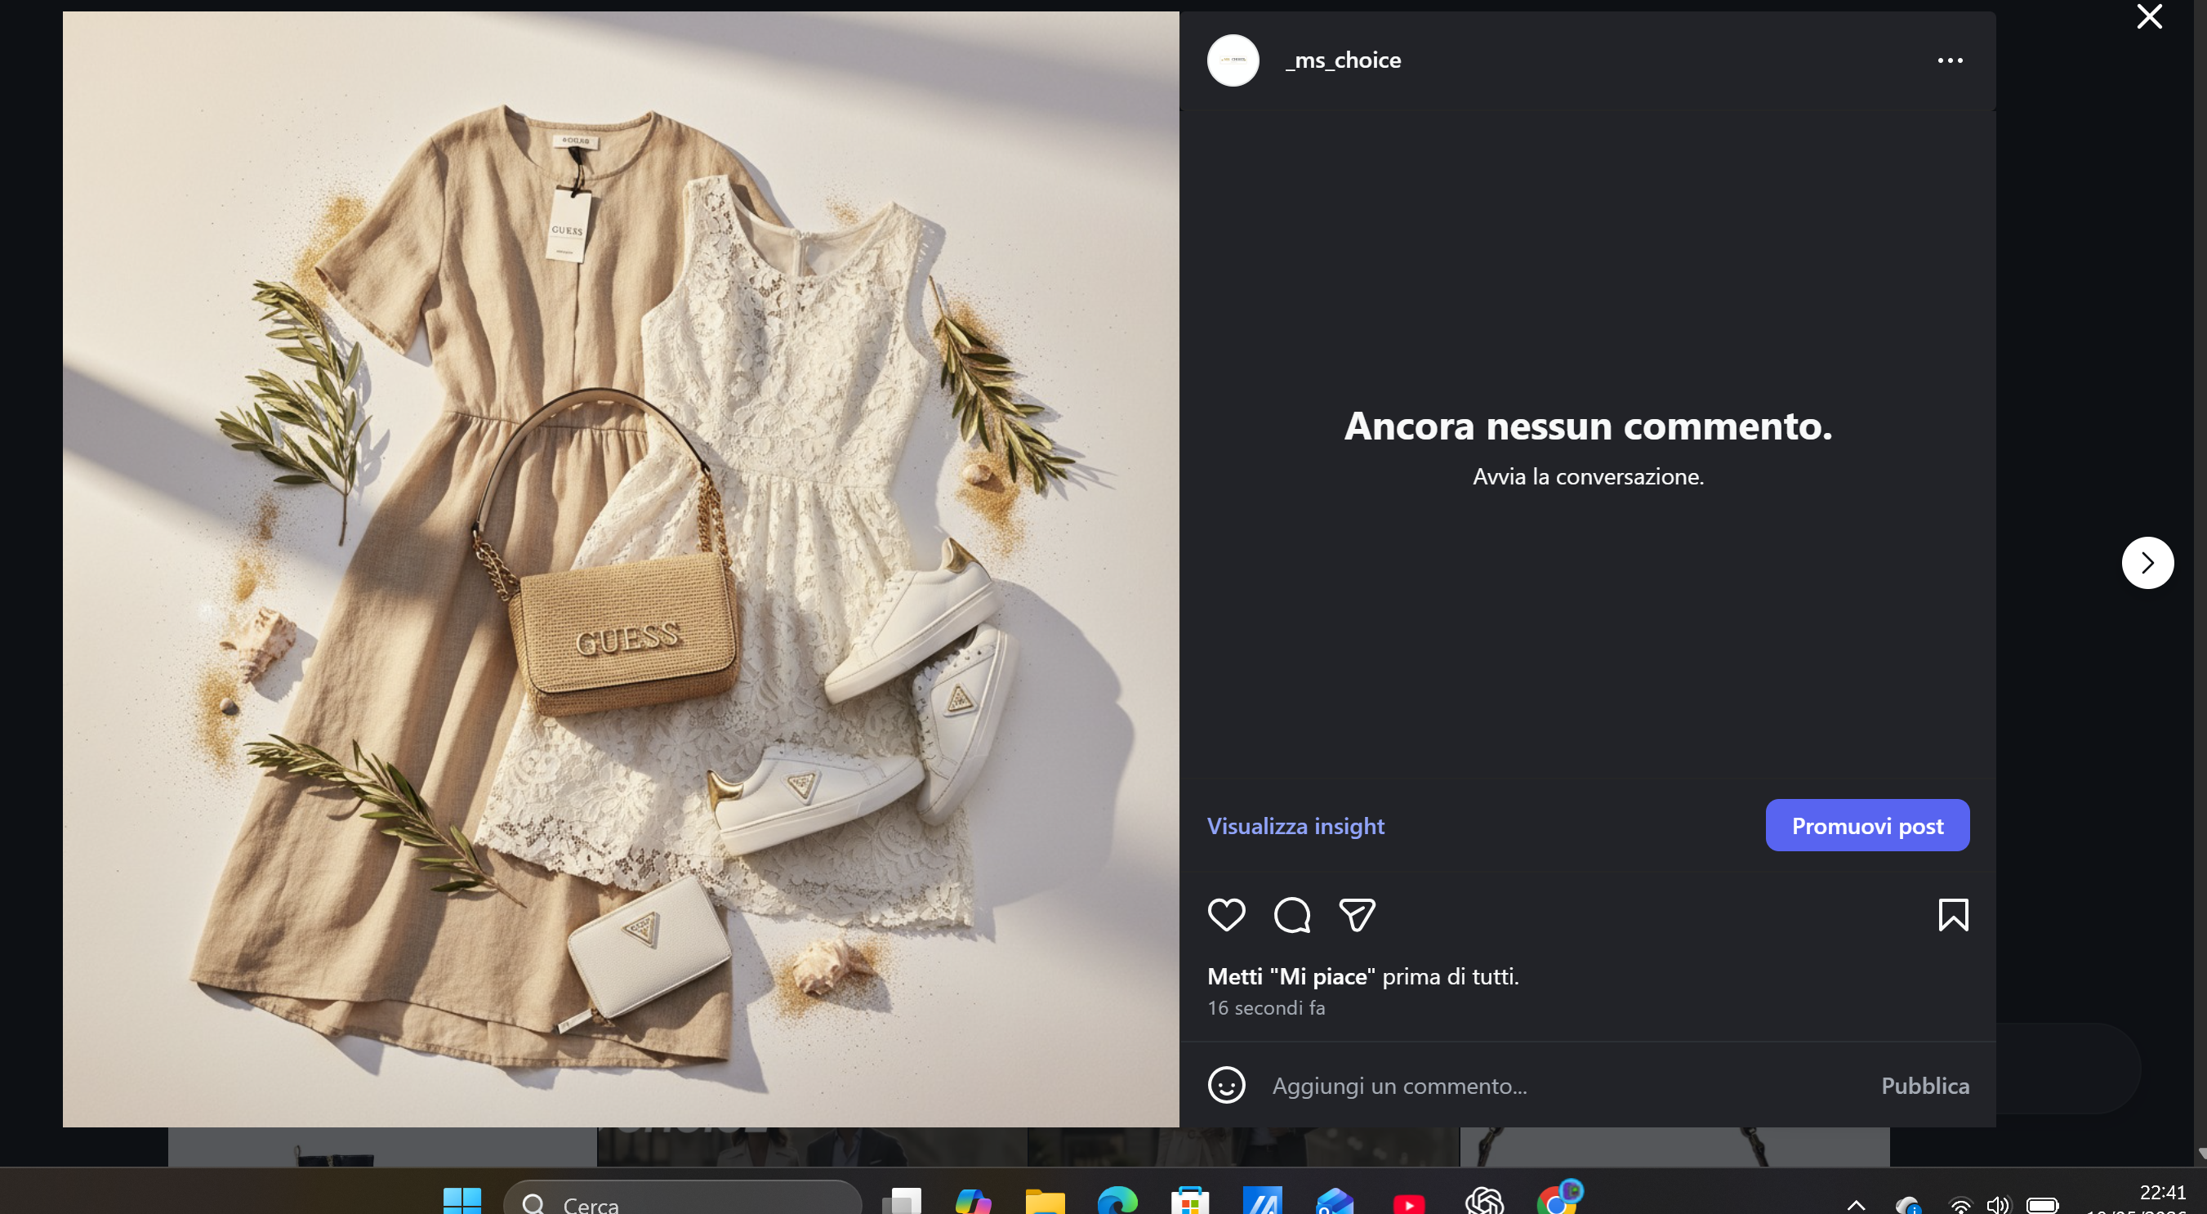Open Microsoft Edge from the taskbar

(1117, 1201)
